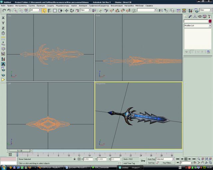Click the object name input field

tap(196, 21)
